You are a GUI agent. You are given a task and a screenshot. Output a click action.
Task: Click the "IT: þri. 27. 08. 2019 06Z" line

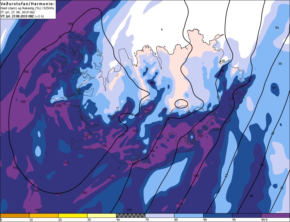point(18,12)
